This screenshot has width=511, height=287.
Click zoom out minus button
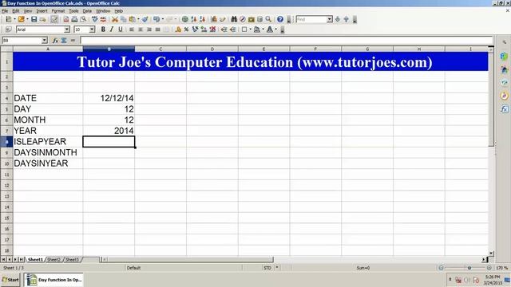(x=441, y=268)
